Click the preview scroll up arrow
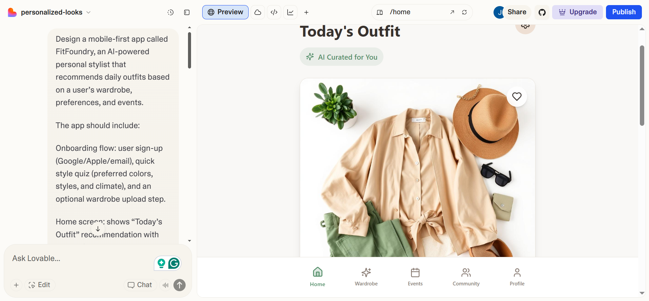Screen dimensions: 649x301 pyautogui.click(x=642, y=29)
